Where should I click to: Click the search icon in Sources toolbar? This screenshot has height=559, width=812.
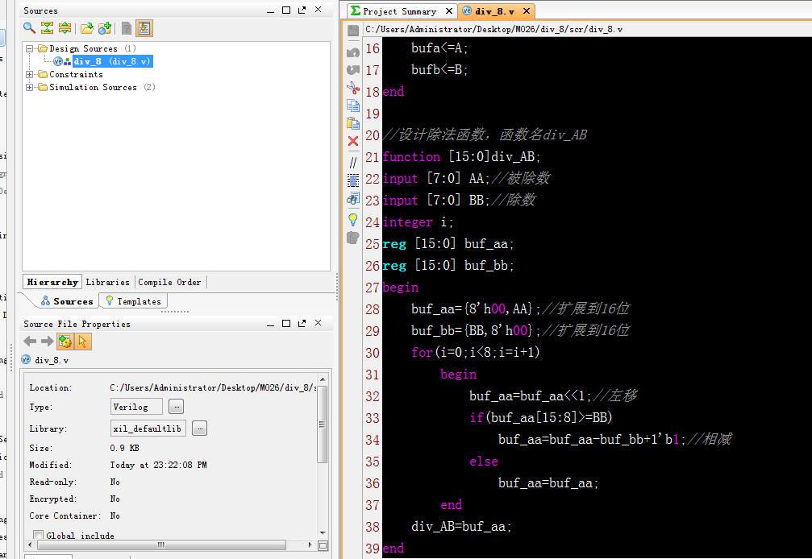click(29, 28)
